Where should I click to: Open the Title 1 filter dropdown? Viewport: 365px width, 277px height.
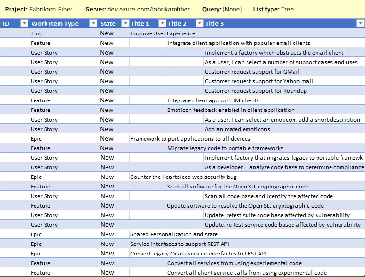[162, 23]
